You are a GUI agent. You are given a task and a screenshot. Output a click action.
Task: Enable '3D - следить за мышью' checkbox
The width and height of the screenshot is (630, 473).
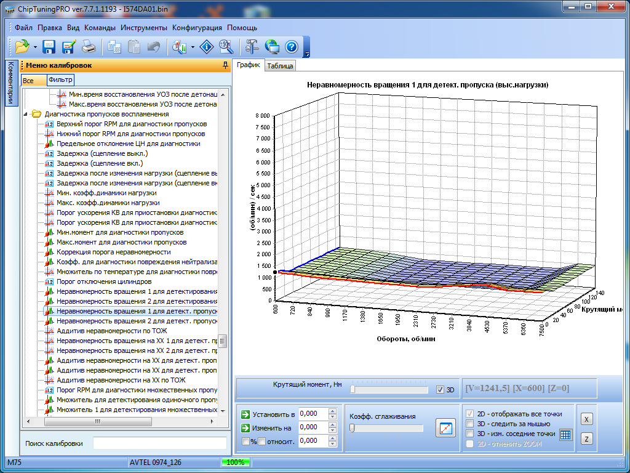pos(471,424)
